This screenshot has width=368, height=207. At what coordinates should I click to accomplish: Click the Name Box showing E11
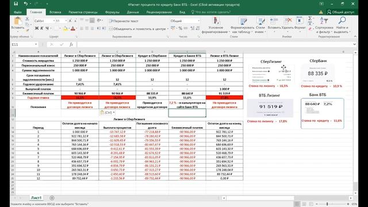pos(23,44)
